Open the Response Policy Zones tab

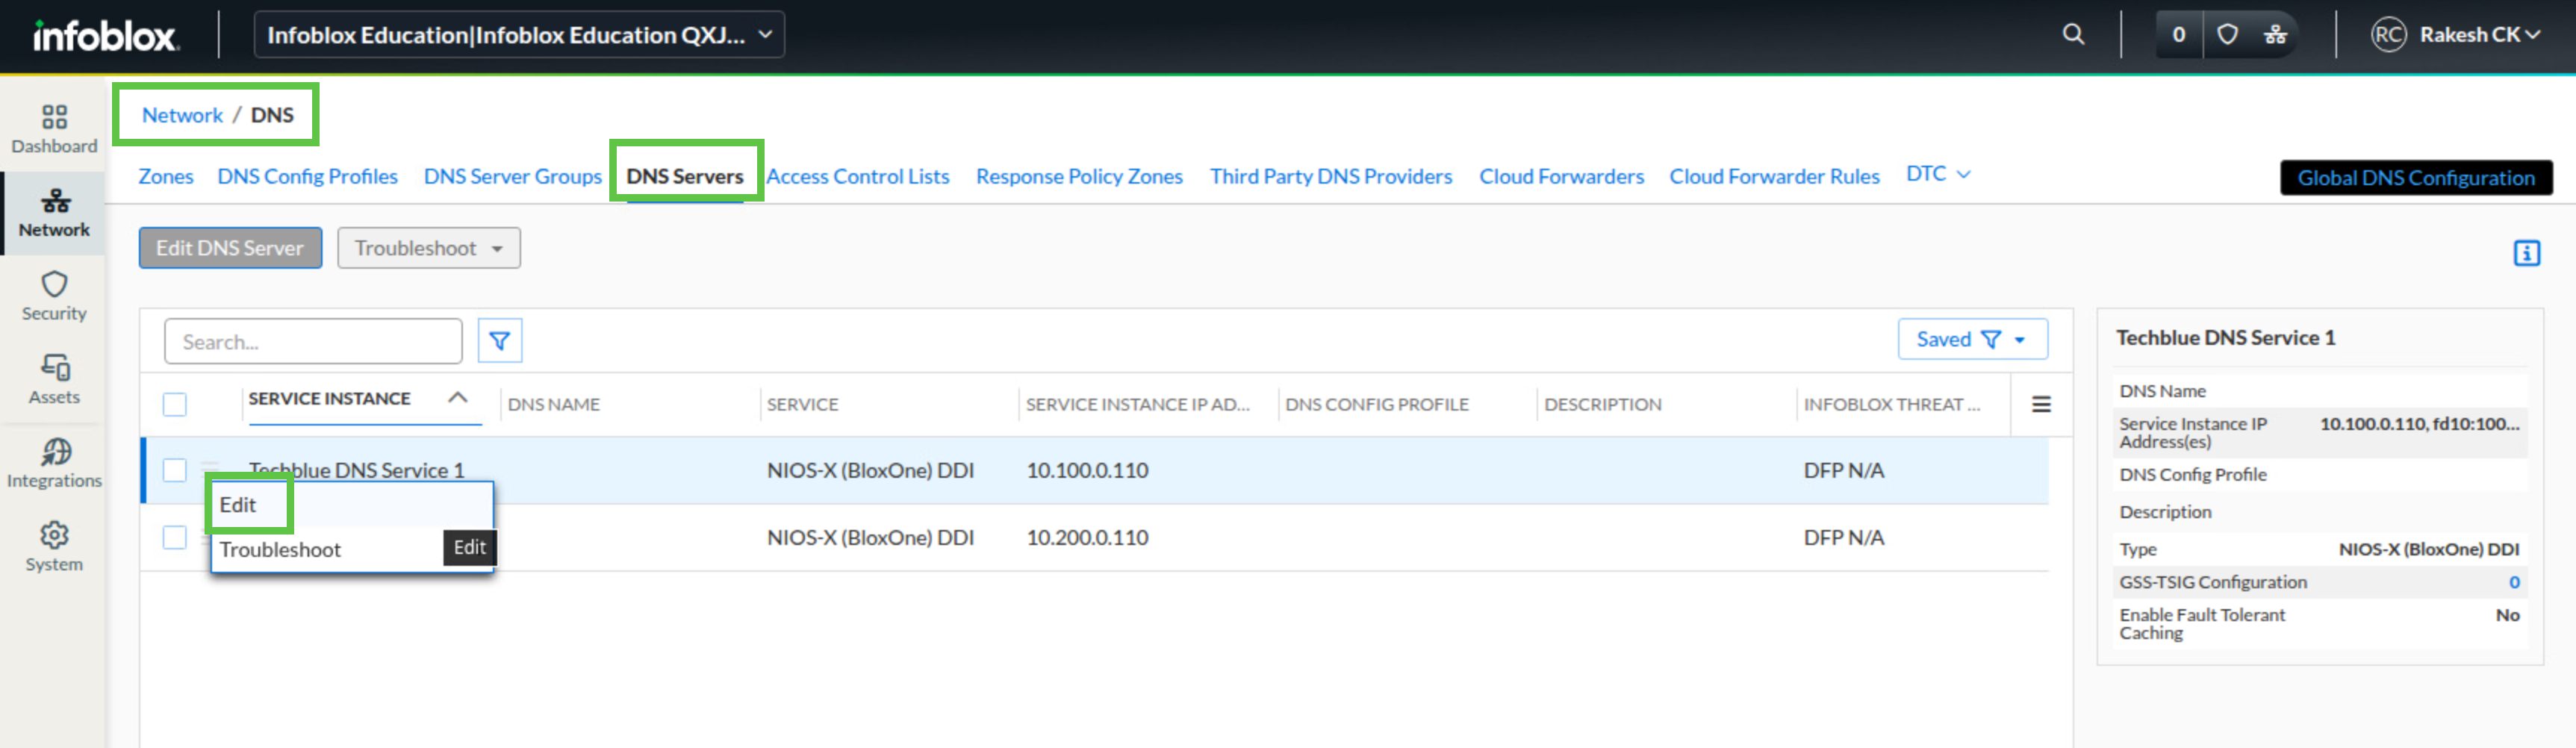(x=1079, y=176)
